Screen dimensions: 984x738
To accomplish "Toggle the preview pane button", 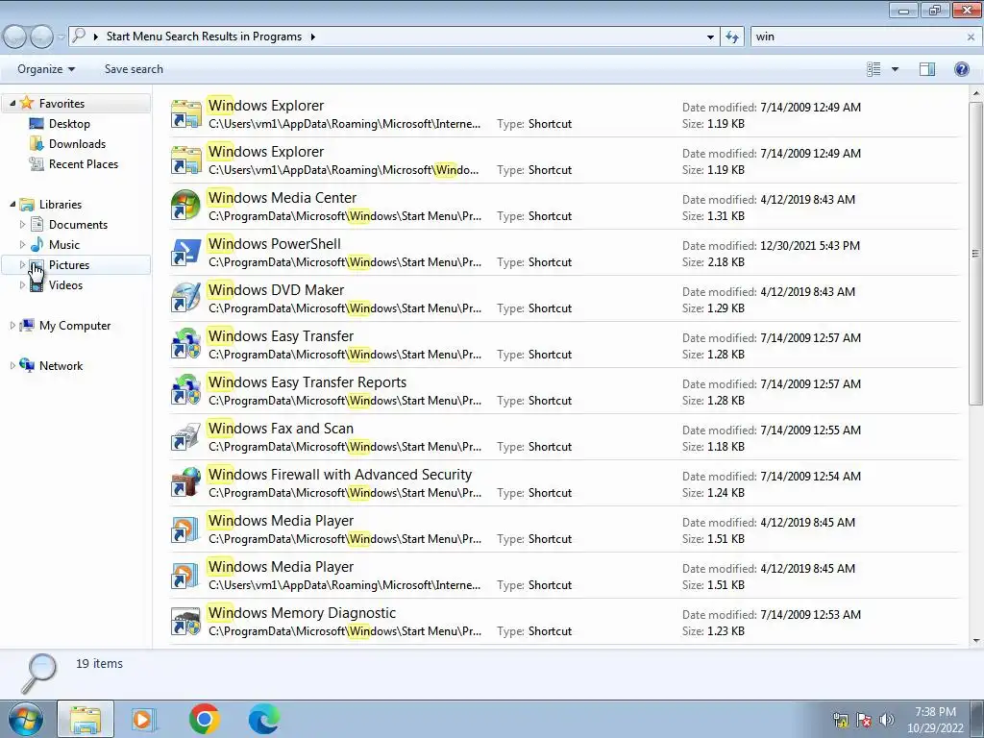I will (x=927, y=69).
